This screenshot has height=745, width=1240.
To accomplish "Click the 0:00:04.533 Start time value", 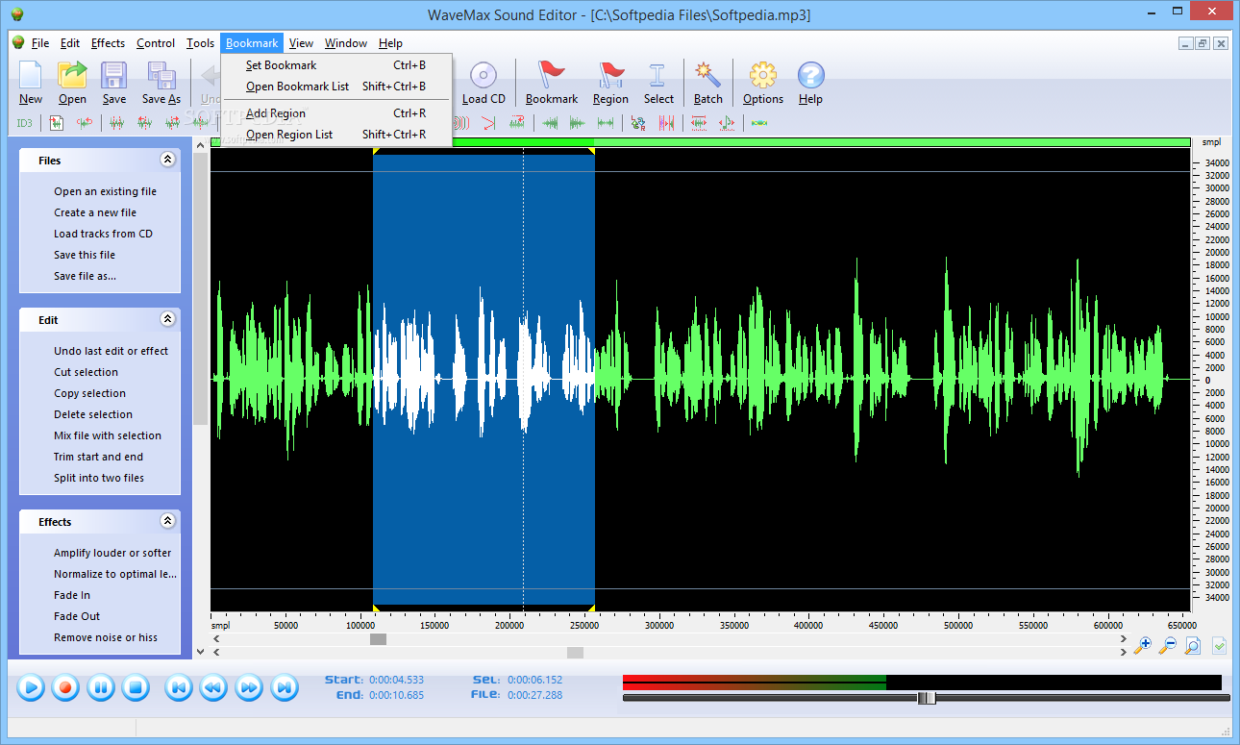I will [x=395, y=680].
